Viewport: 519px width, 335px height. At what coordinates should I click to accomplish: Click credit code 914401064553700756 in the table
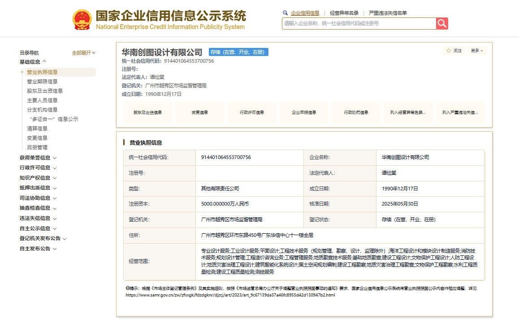tap(226, 157)
